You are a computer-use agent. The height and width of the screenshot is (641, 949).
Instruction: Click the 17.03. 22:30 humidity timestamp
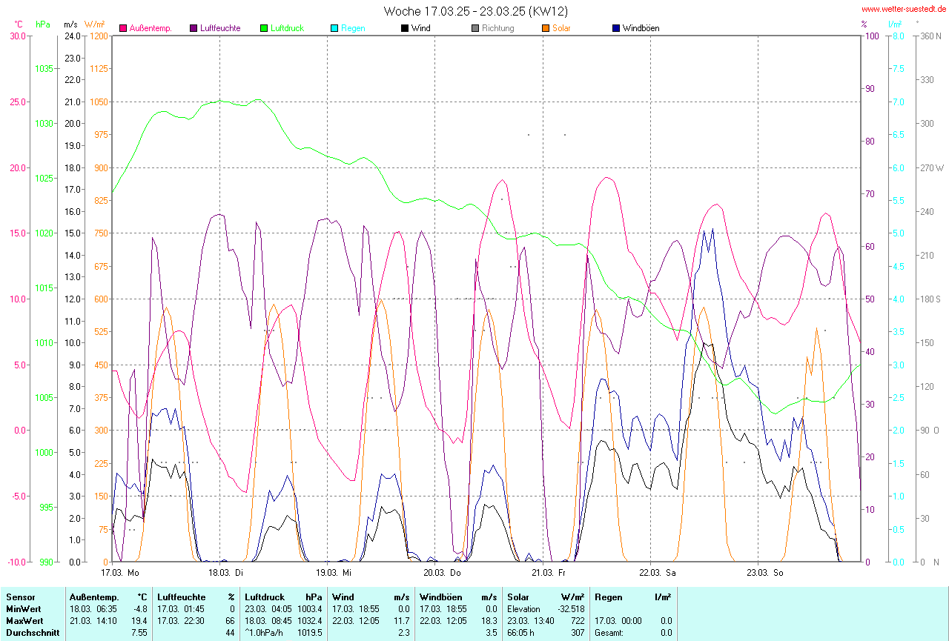(179, 620)
